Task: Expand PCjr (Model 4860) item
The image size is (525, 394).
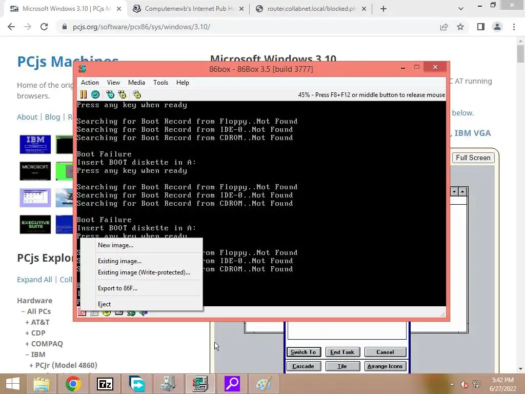Action: point(63,365)
